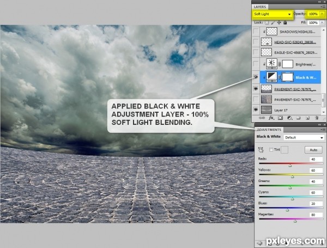This screenshot has height=248, width=327.
Task: Show the EAGLE-SXC layer visibility
Action: [256, 52]
